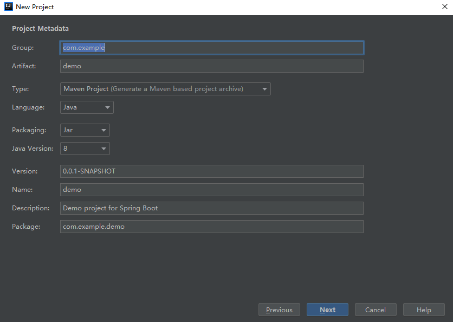This screenshot has height=322, width=453.
Task: Click the Group input field
Action: pos(211,48)
